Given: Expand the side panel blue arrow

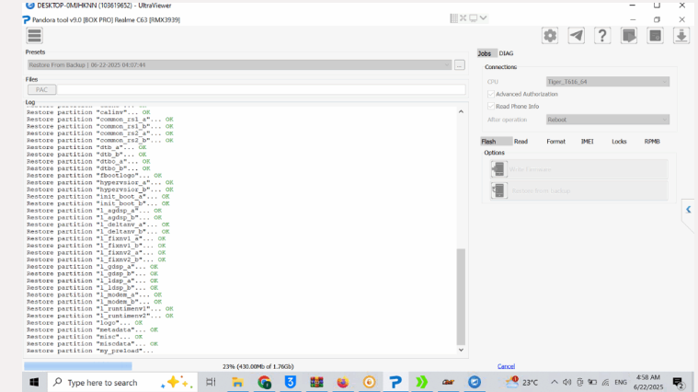Looking at the screenshot, I should point(688,210).
